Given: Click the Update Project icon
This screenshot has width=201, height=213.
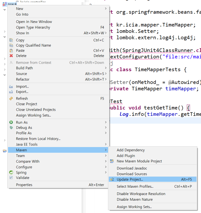Looking at the screenshot, I should coord(112,179).
